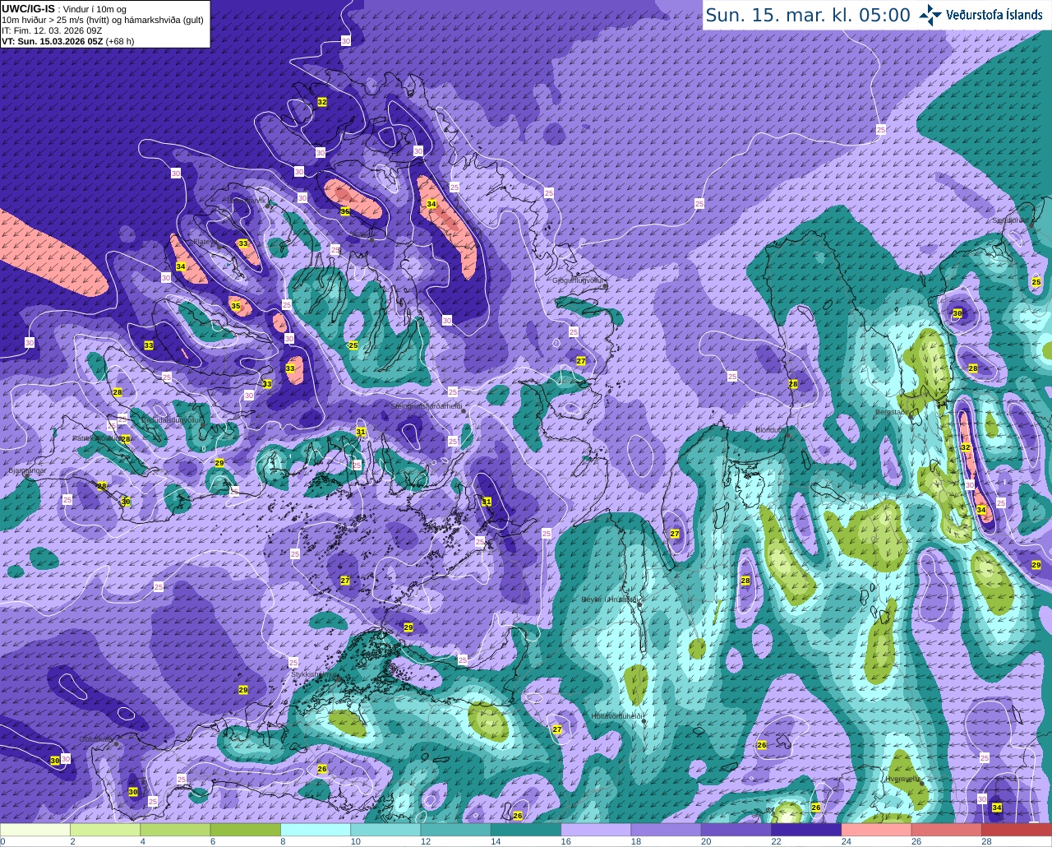Click the Reykir í Hrútafirði station label

pyautogui.click(x=610, y=599)
